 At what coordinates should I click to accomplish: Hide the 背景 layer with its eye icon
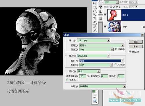click(x=105, y=27)
